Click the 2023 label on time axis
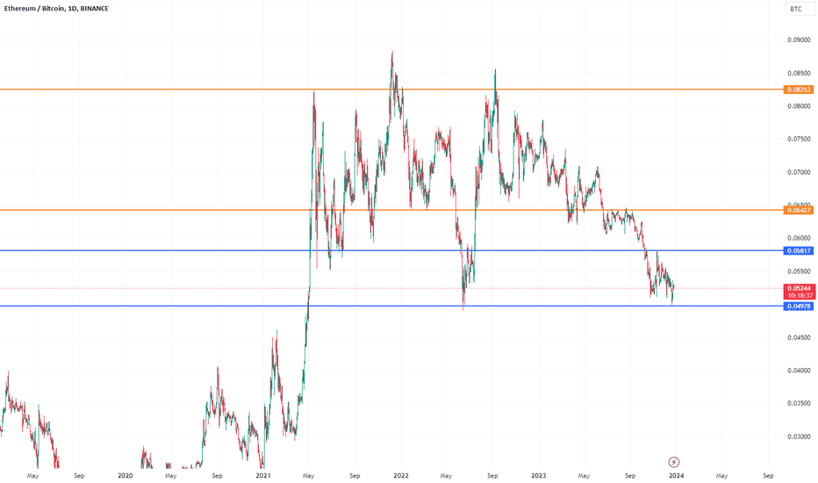 pos(538,476)
